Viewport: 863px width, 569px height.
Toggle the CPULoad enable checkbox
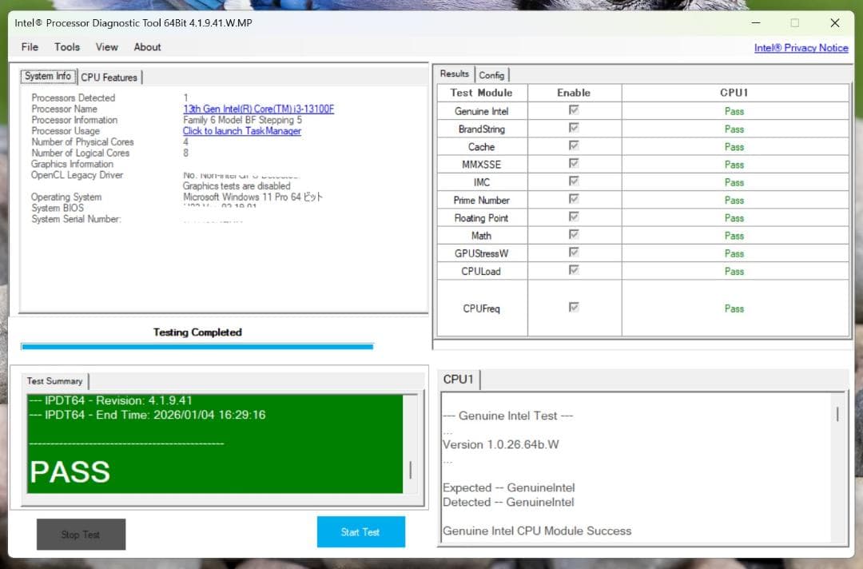pos(574,269)
